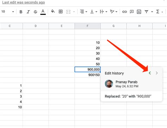Select column C cell with value 2
The image size is (167, 128).
[11, 91]
